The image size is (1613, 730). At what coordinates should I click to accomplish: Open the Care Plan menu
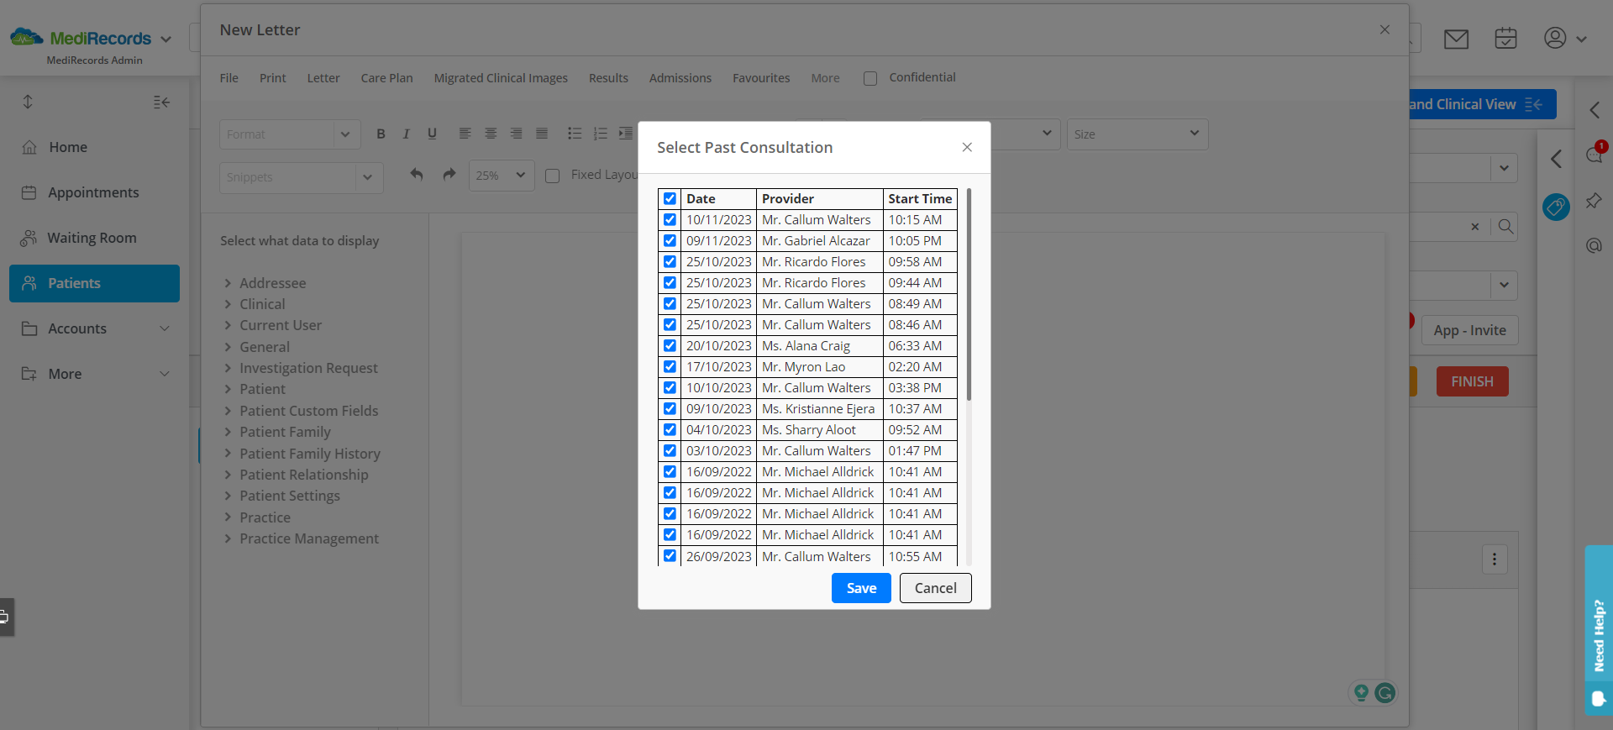coord(387,78)
